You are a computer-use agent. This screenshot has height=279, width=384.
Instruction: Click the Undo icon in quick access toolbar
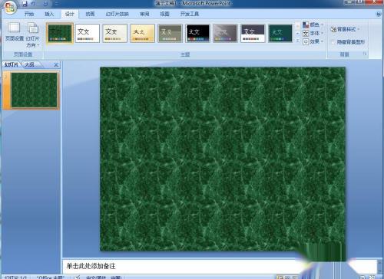click(34, 4)
